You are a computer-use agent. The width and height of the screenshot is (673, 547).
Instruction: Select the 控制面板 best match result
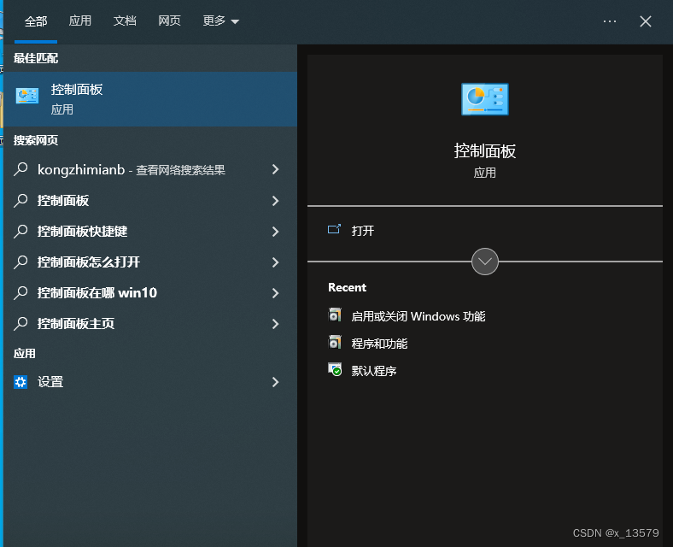(150, 99)
